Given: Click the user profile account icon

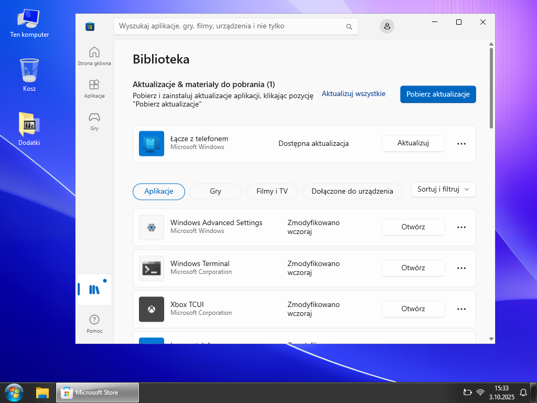Looking at the screenshot, I should click(387, 26).
